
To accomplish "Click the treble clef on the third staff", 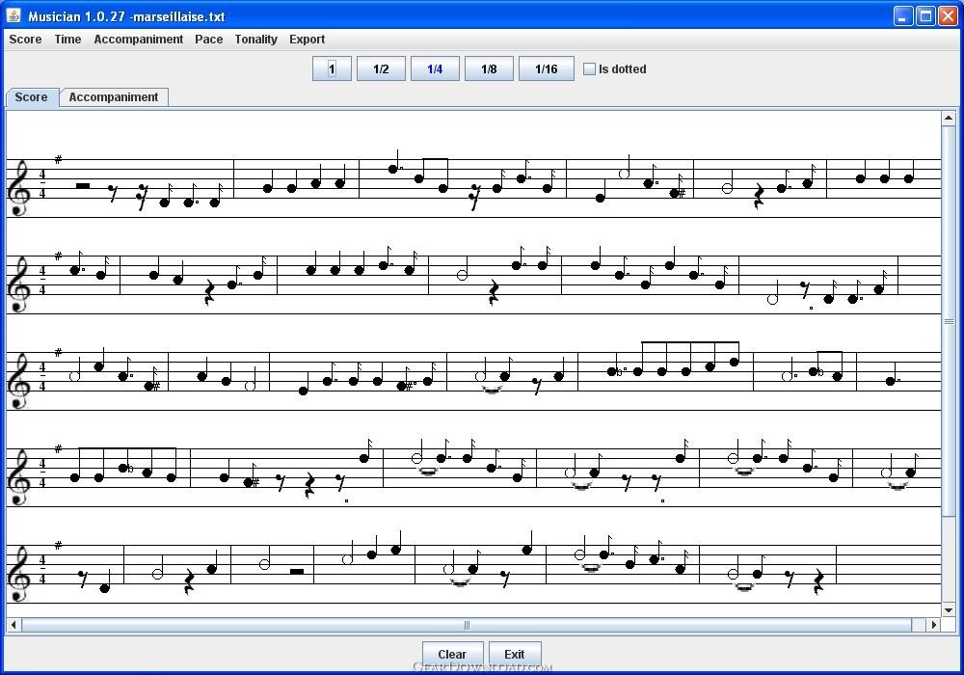I will [x=19, y=381].
